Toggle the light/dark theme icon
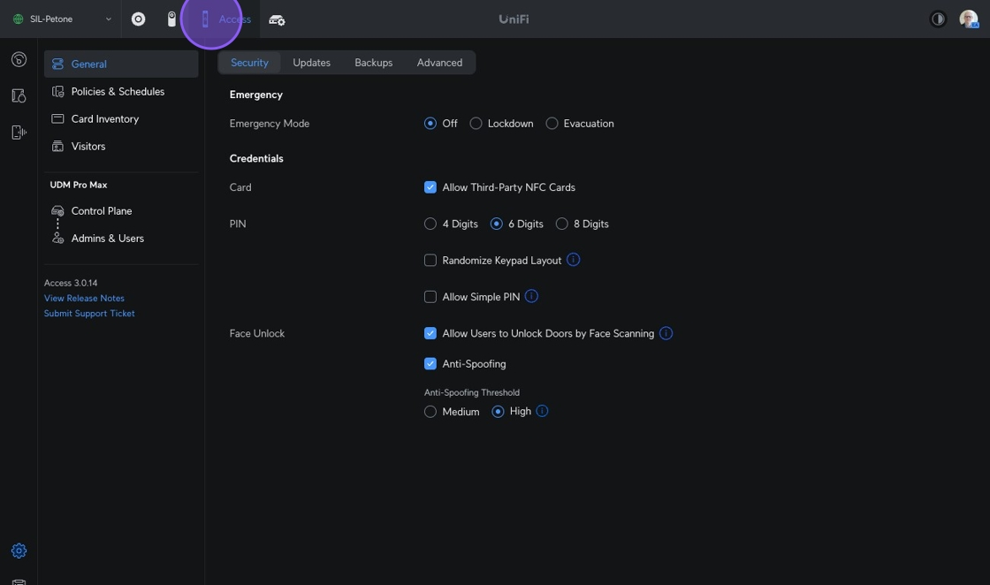The height and width of the screenshot is (585, 990). [938, 19]
